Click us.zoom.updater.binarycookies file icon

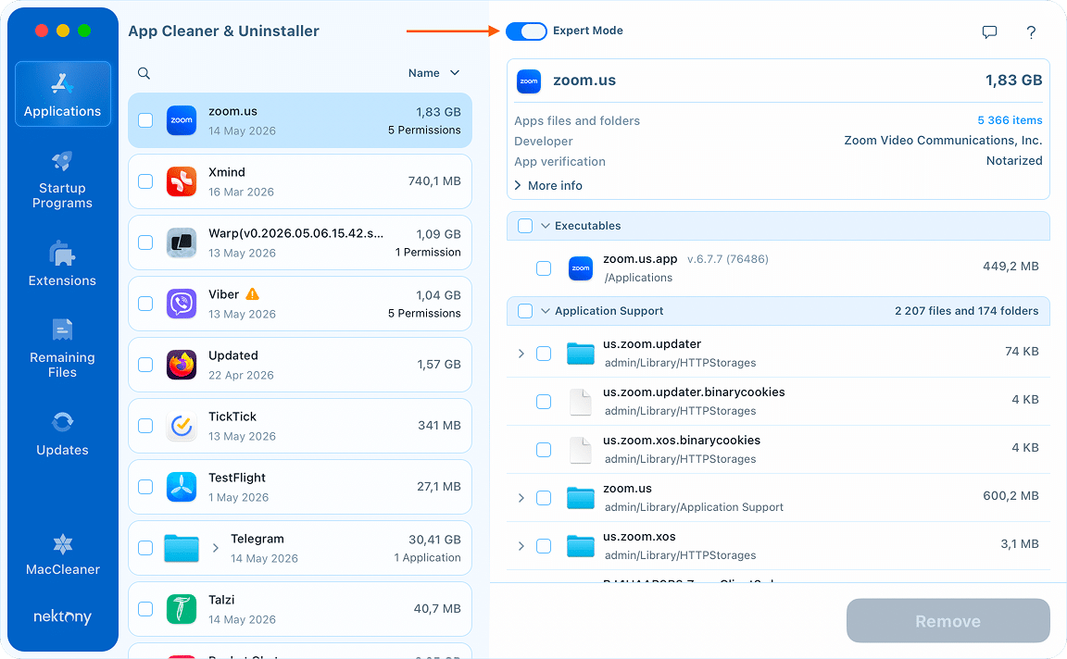581,402
